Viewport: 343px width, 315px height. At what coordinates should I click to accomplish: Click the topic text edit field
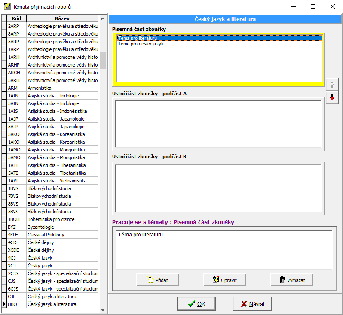[224, 249]
